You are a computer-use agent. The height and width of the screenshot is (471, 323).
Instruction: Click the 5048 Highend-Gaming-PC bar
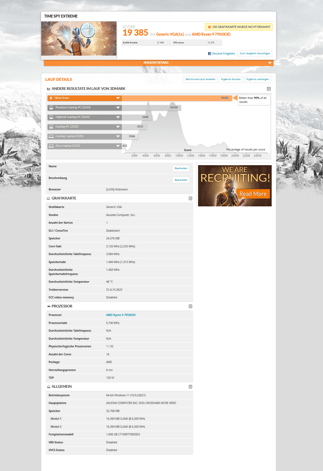pos(137,117)
